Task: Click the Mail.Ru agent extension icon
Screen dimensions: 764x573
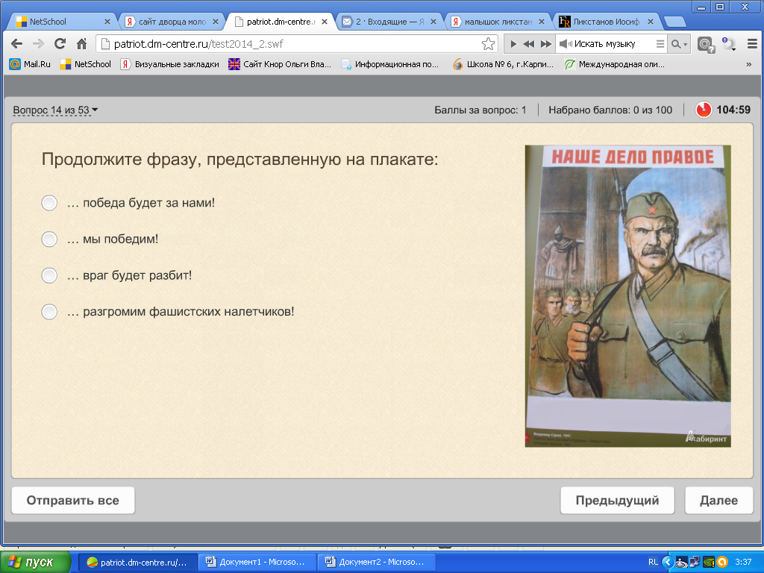Action: 705,44
